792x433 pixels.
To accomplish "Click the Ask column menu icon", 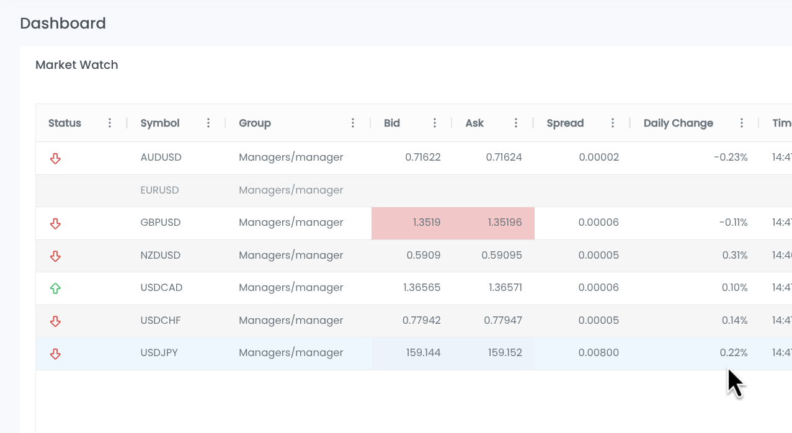I will click(516, 123).
